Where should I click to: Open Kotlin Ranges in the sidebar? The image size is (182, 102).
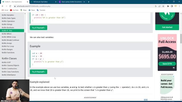point(7,49)
